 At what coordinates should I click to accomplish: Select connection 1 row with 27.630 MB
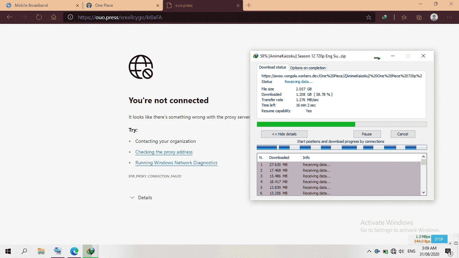coord(339,165)
